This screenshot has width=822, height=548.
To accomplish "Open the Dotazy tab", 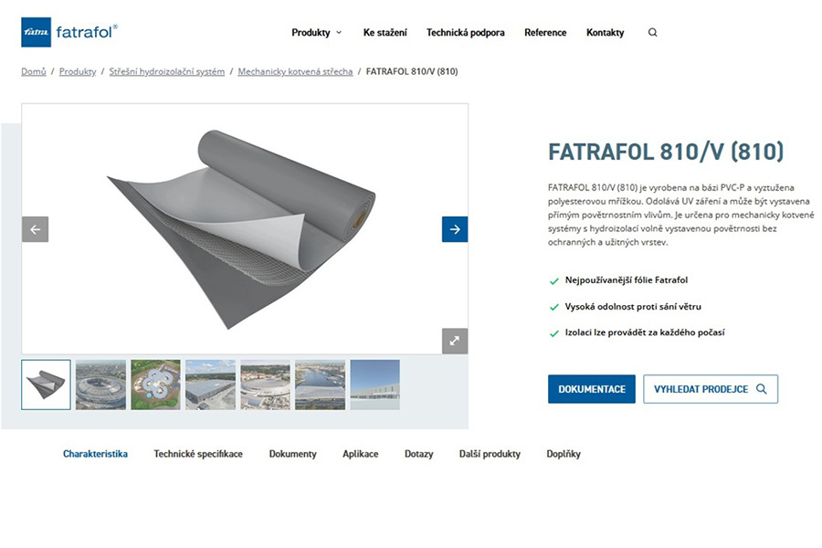I will pos(419,454).
